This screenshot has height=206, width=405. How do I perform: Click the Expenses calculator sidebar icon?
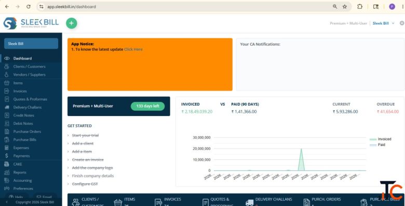(7, 148)
